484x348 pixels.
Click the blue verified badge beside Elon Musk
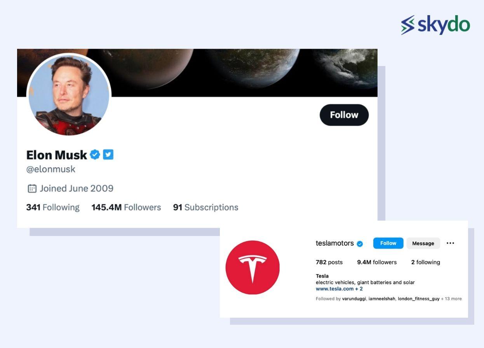click(95, 155)
